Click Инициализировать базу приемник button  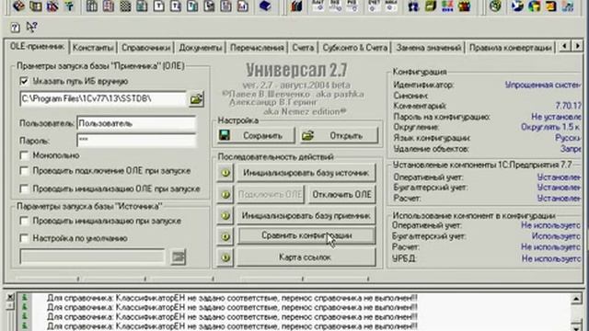point(306,215)
